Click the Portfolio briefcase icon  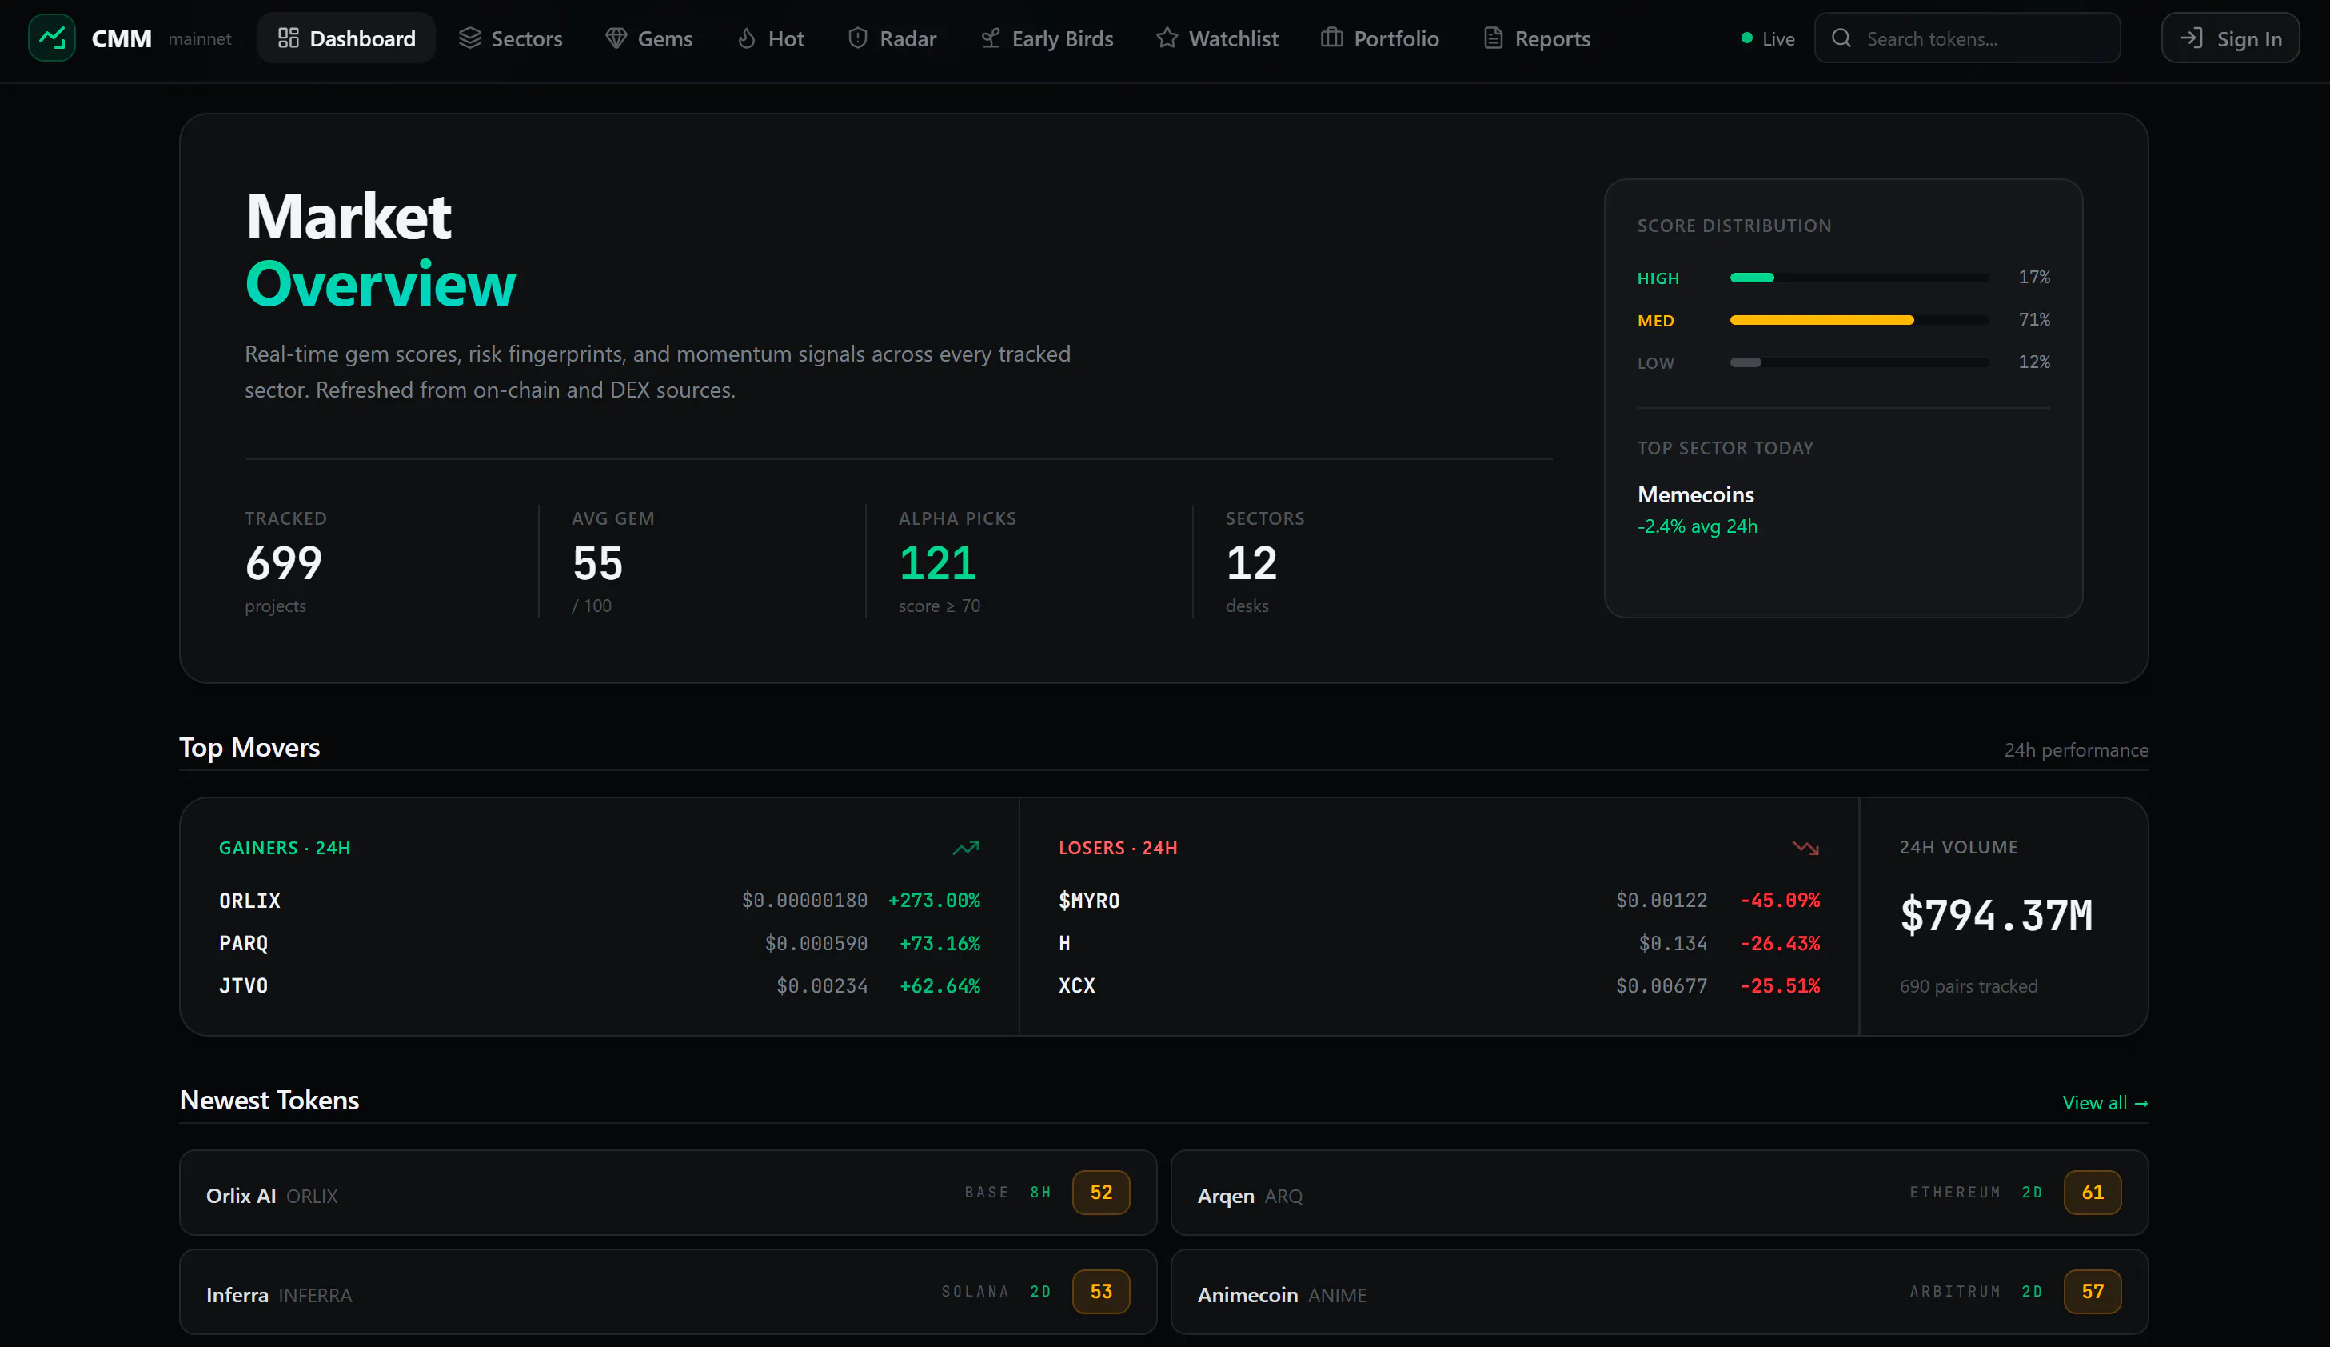tap(1331, 38)
